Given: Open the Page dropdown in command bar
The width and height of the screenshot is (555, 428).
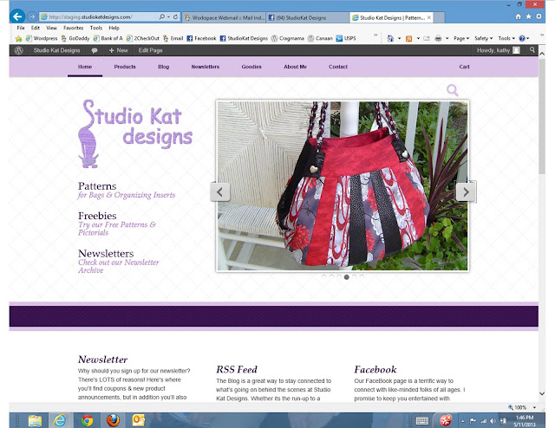Looking at the screenshot, I should 461,38.
